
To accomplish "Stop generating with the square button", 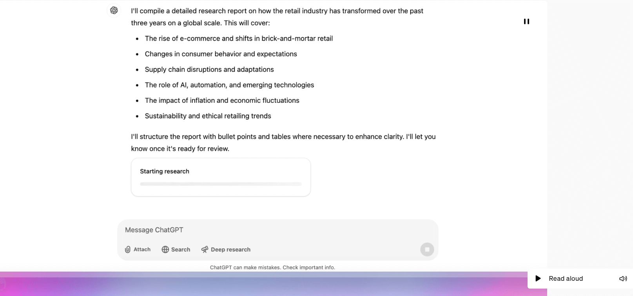I will point(427,249).
